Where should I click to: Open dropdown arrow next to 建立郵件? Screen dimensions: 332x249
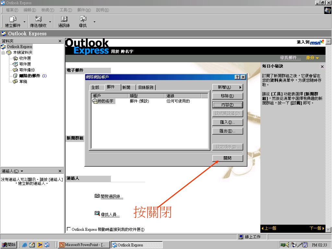tap(24, 22)
